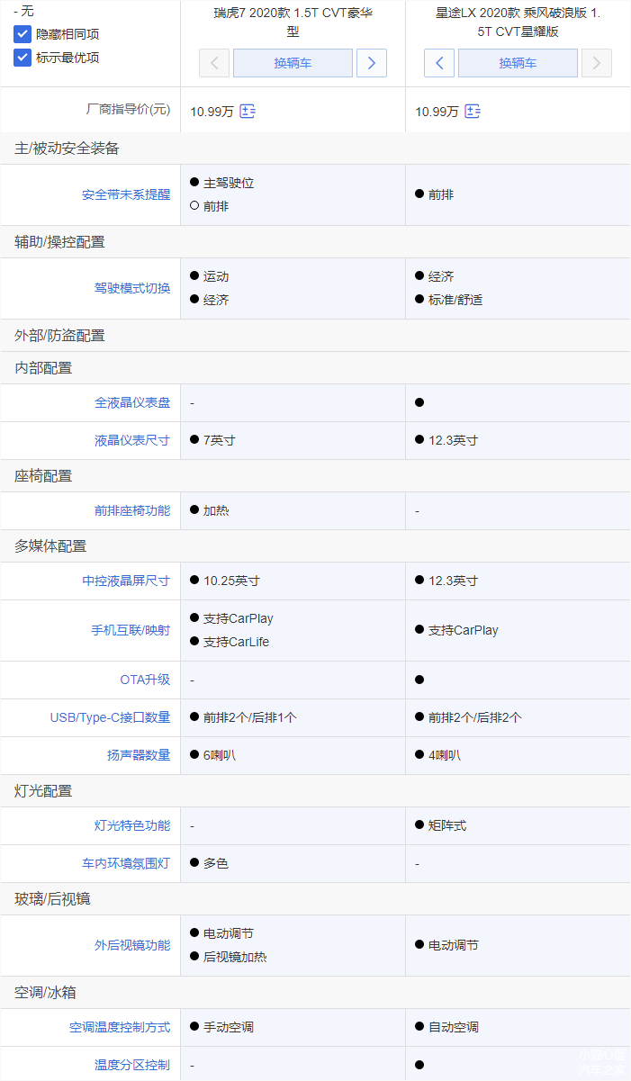The image size is (631, 1081).
Task: Click the 加热 seat function value
Action: pyautogui.click(x=216, y=510)
